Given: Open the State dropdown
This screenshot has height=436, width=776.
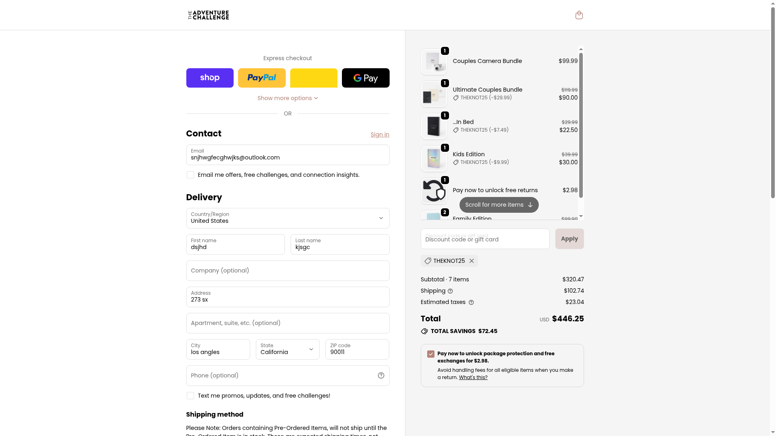Looking at the screenshot, I should 287,349.
